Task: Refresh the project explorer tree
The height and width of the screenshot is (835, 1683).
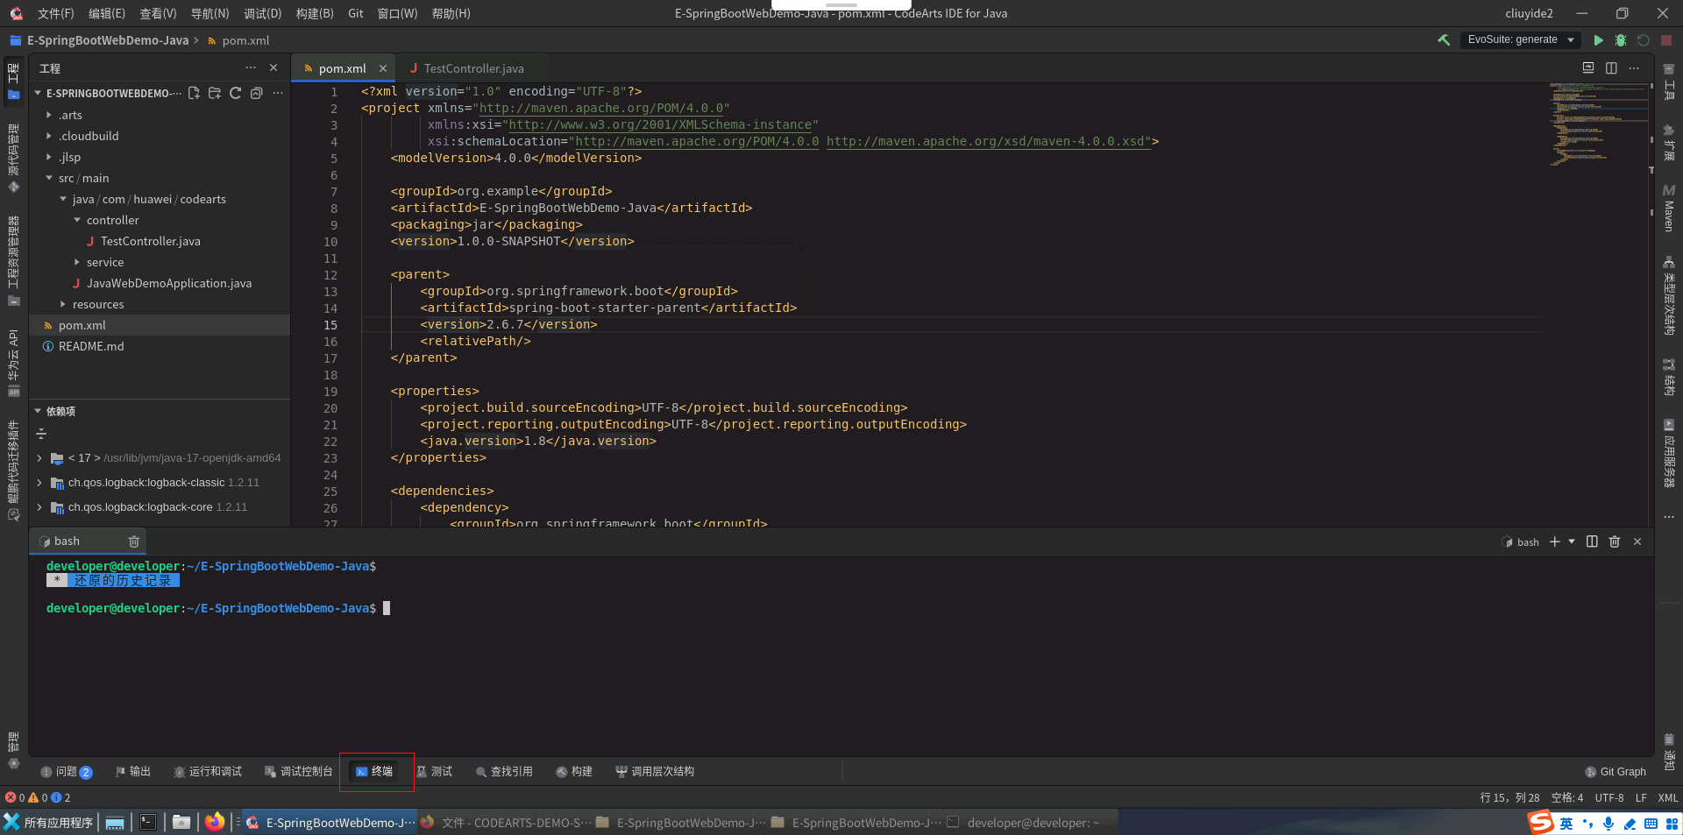Action: coord(236,93)
